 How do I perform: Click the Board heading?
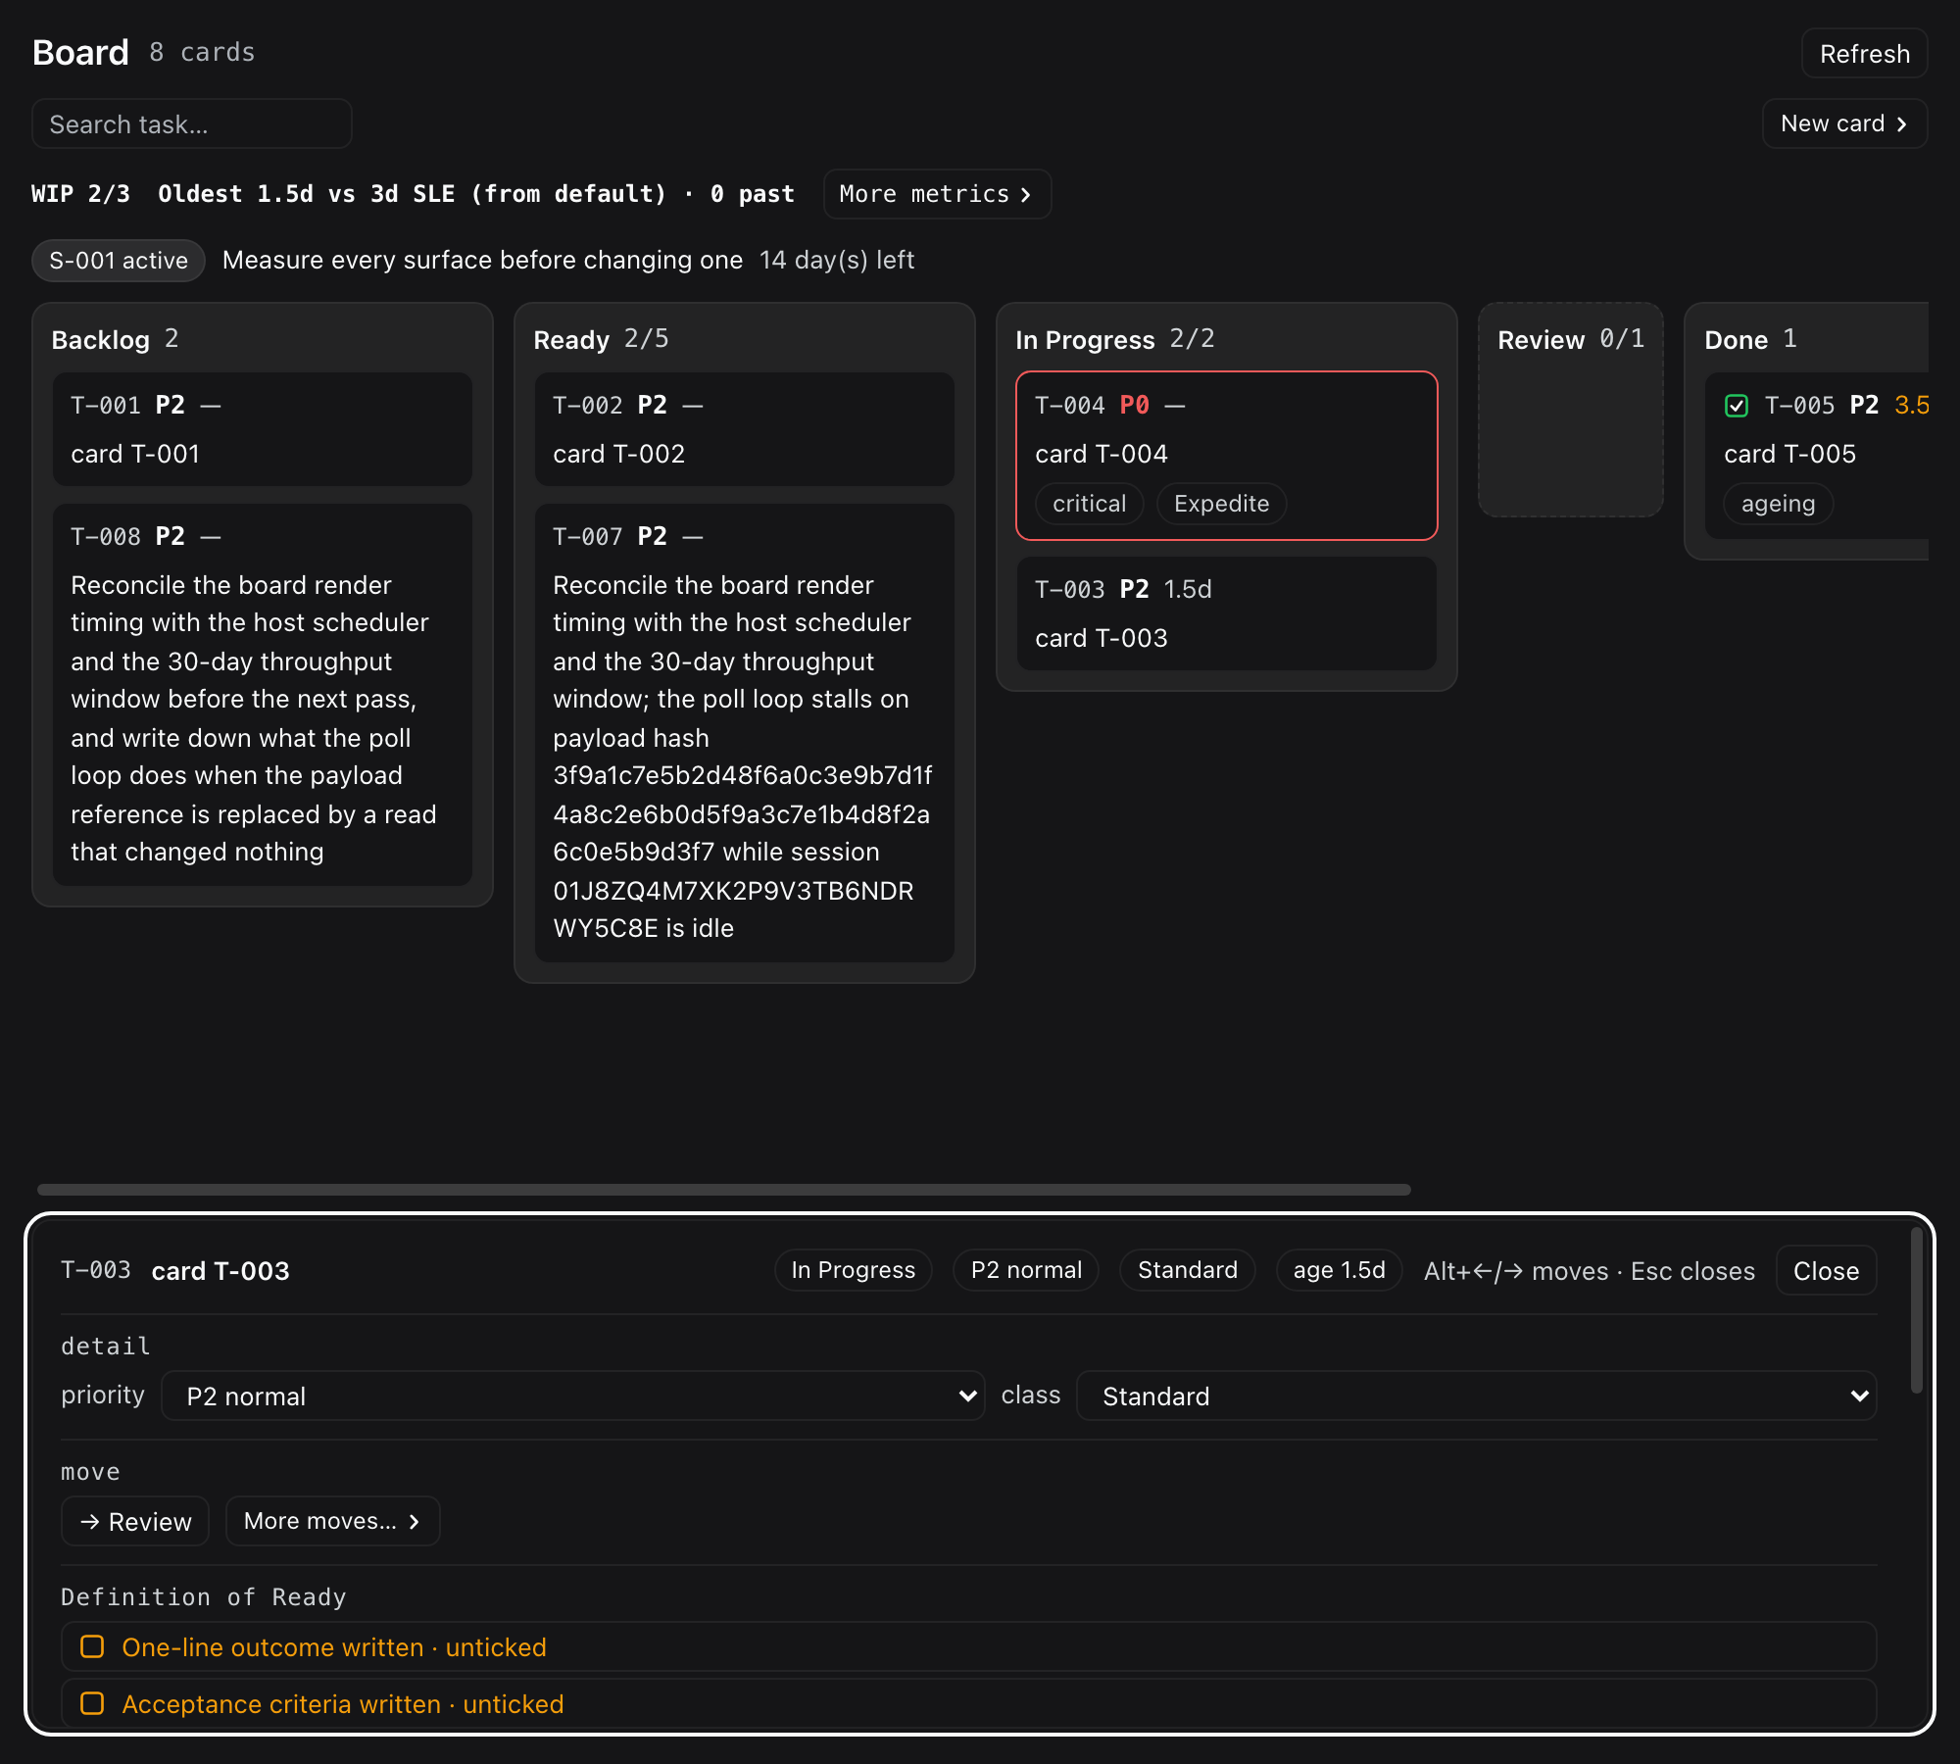80,52
